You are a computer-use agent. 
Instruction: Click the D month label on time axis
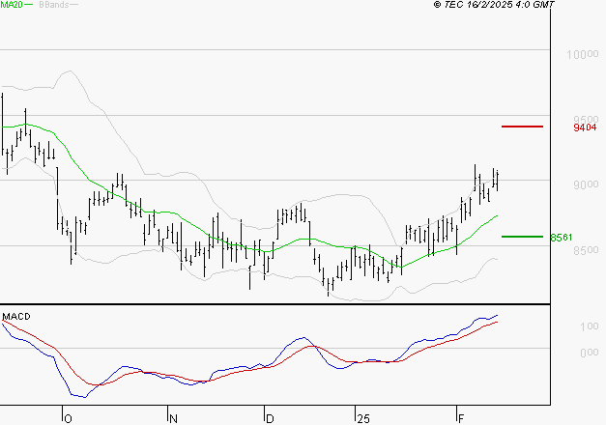click(270, 419)
